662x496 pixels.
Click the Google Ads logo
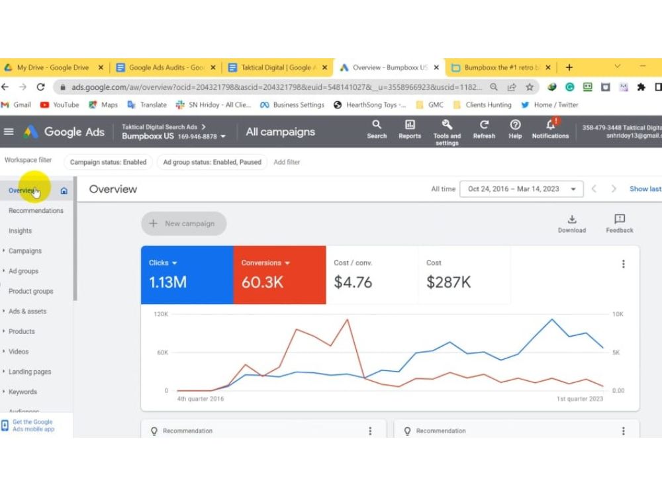[x=64, y=132]
